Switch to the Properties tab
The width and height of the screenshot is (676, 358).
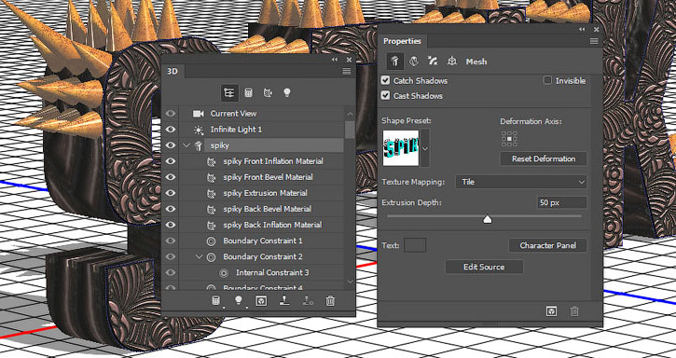tap(402, 41)
